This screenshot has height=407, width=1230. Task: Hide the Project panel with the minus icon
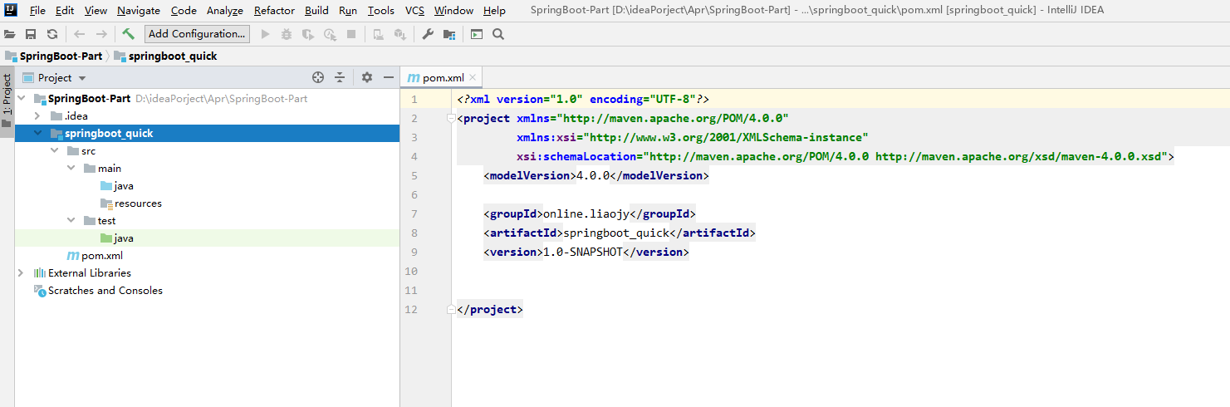click(x=388, y=77)
